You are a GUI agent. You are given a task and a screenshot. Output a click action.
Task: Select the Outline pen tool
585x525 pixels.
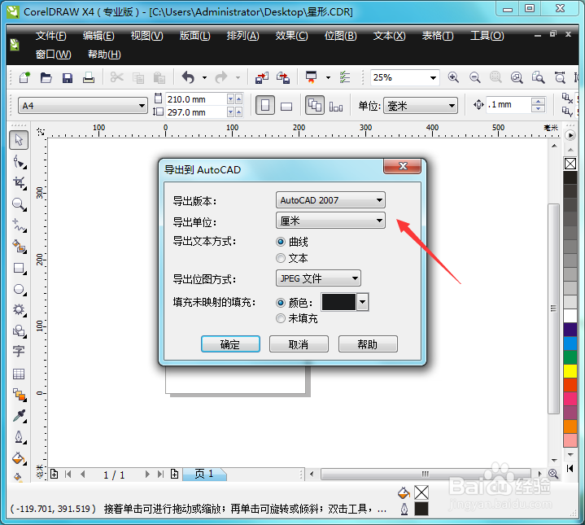pos(19,437)
